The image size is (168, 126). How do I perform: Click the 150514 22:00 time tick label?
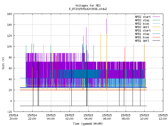coord(32,117)
